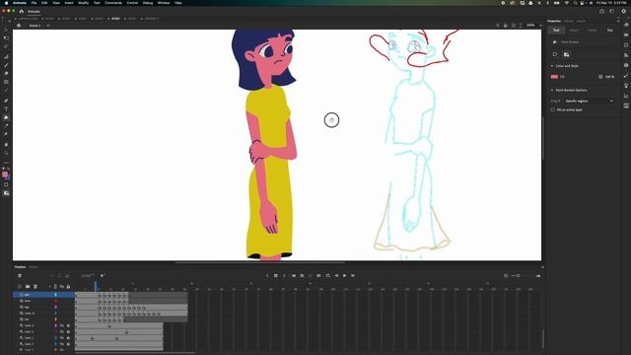The width and height of the screenshot is (631, 355).
Task: Toggle lock all layers header icon
Action: tap(68, 287)
